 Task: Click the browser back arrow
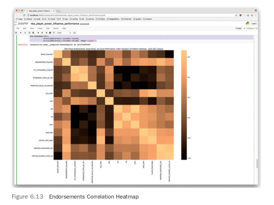click(17, 15)
